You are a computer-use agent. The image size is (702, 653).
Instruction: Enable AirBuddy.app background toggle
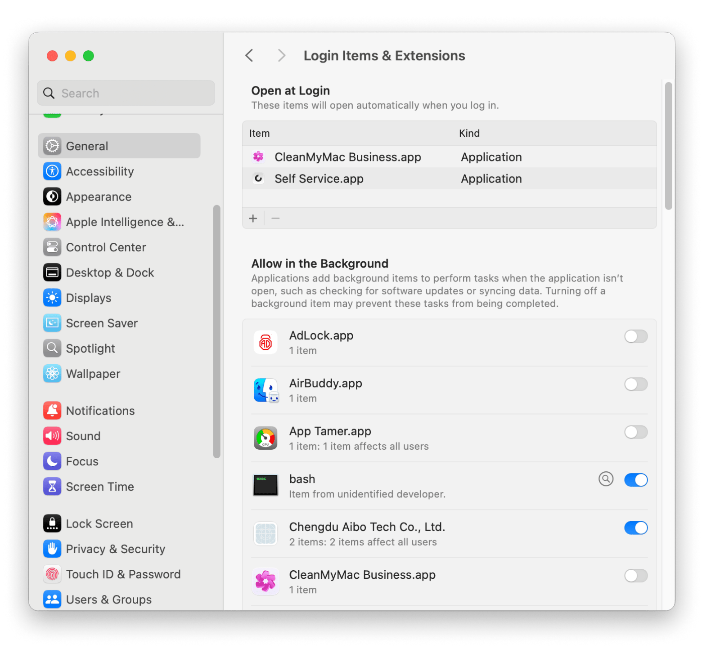636,384
